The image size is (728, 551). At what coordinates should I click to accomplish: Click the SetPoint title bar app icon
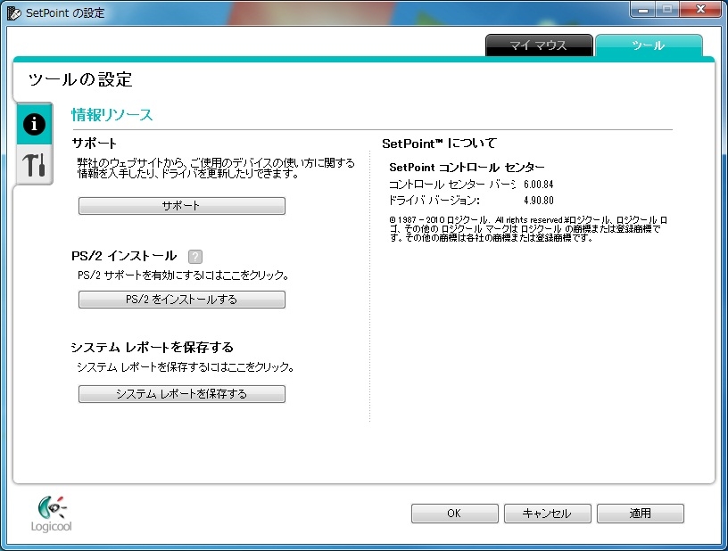click(x=14, y=13)
